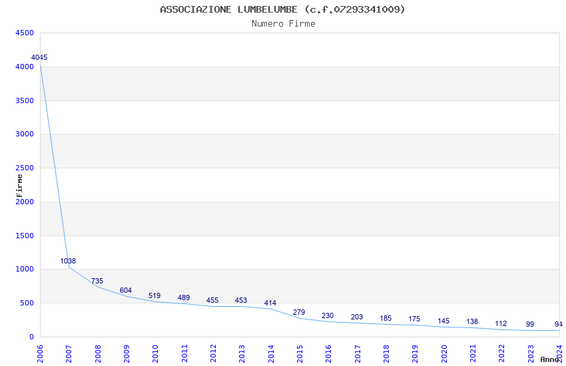Click the subtitle Numero Firme
The width and height of the screenshot is (566, 366).
click(x=284, y=24)
